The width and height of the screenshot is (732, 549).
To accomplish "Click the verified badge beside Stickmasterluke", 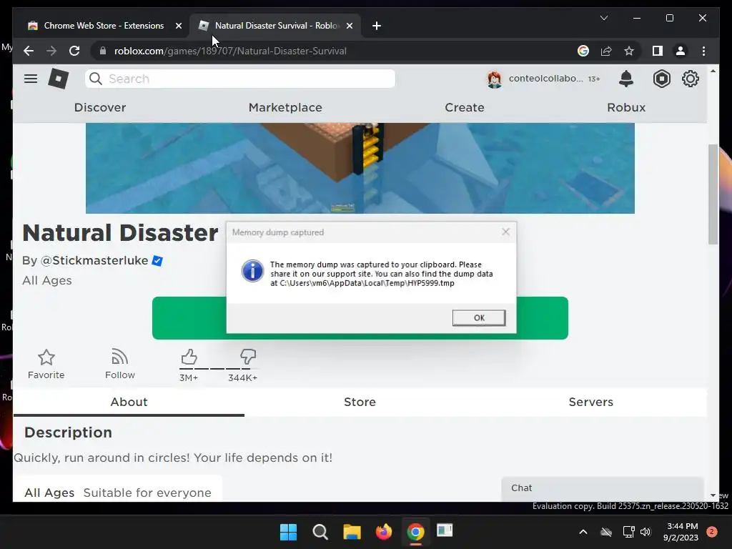I will pyautogui.click(x=157, y=261).
